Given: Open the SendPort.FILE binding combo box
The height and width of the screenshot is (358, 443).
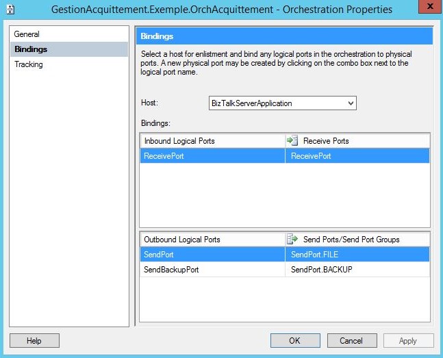Looking at the screenshot, I should coord(357,255).
